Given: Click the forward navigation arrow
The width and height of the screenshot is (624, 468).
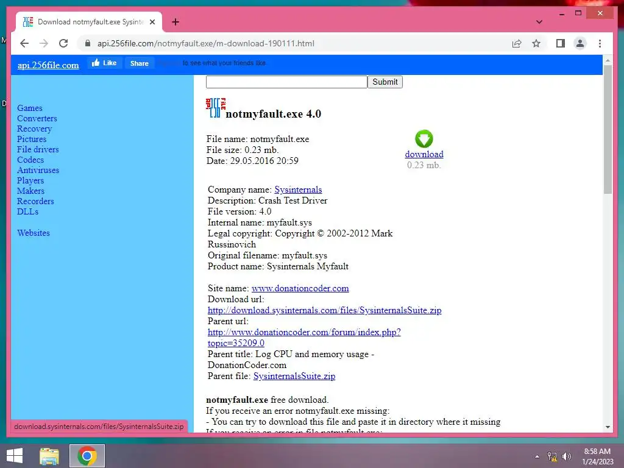Looking at the screenshot, I should coord(44,43).
